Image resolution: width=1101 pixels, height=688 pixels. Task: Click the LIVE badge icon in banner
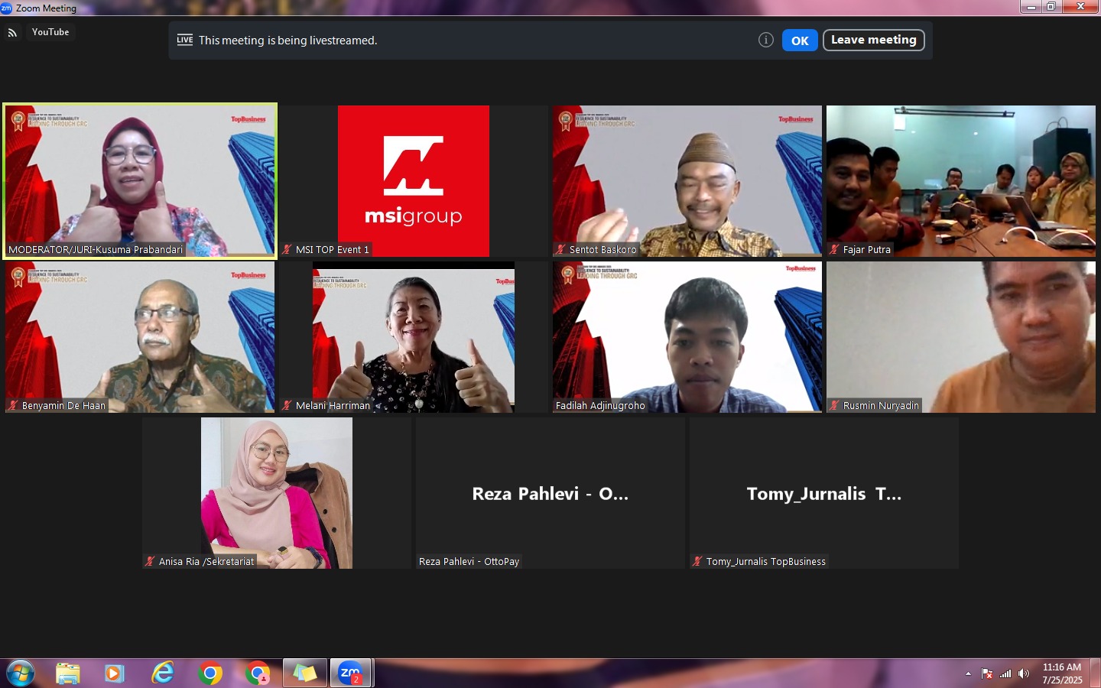click(x=185, y=41)
